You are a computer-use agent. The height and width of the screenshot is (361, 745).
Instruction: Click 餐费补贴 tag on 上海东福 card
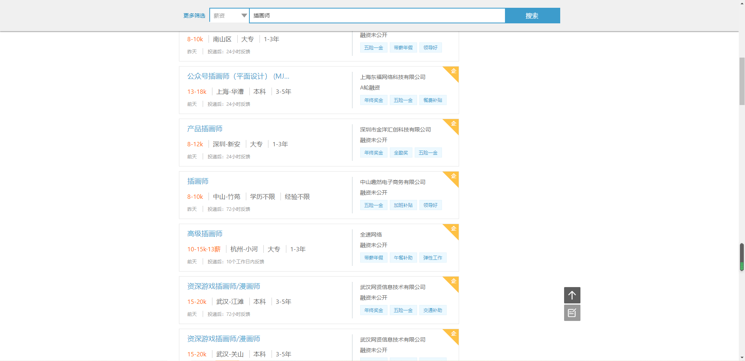(433, 100)
